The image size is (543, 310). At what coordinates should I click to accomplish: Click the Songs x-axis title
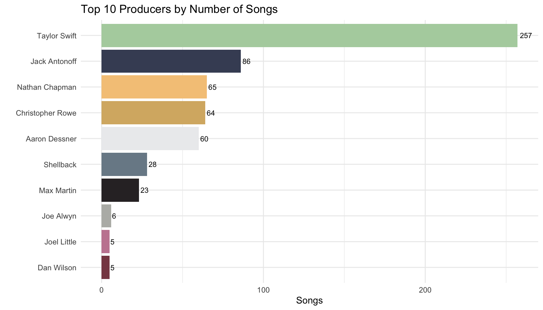pos(309,301)
